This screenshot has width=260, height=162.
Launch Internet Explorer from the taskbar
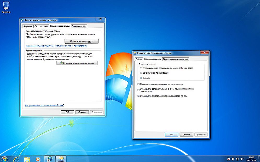pos(16,159)
